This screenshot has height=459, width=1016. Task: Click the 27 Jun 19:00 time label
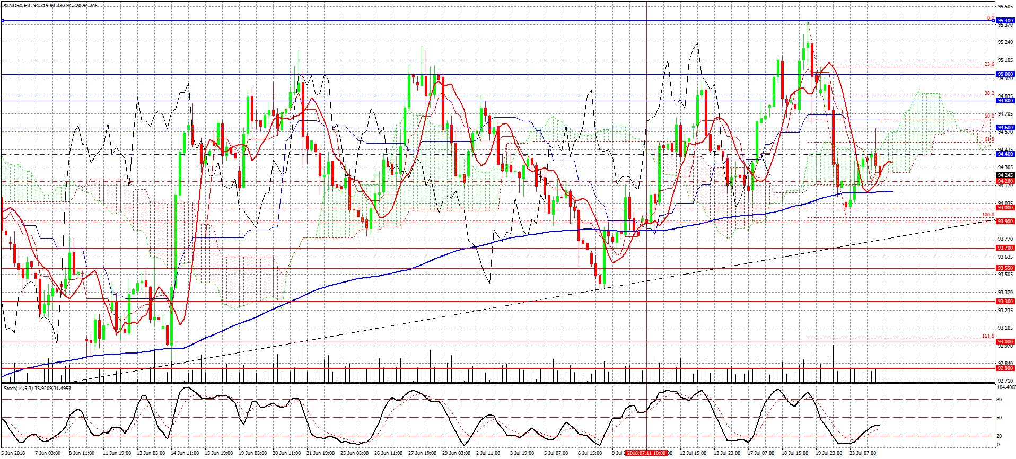click(422, 453)
